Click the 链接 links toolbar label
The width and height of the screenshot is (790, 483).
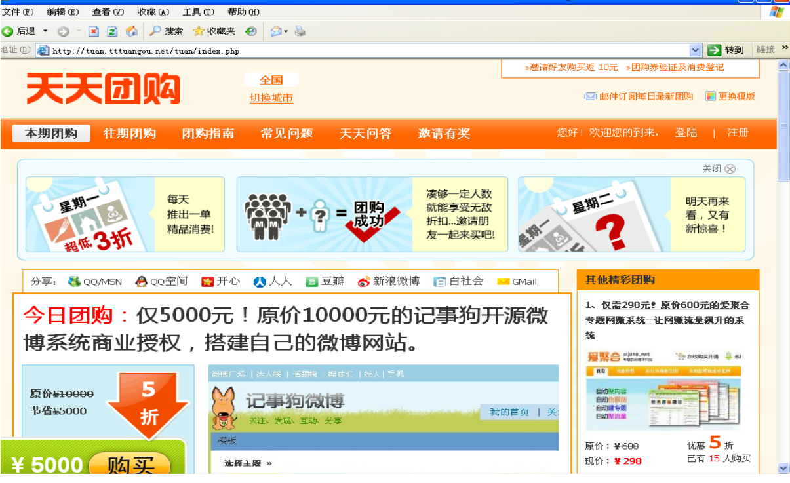click(x=765, y=50)
